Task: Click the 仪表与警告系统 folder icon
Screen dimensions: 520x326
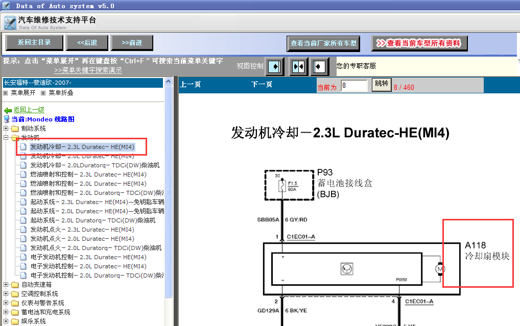Action: (x=15, y=303)
